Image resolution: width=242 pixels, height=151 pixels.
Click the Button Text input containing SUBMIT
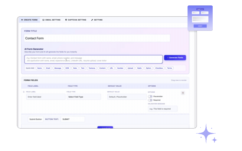pos(73,119)
